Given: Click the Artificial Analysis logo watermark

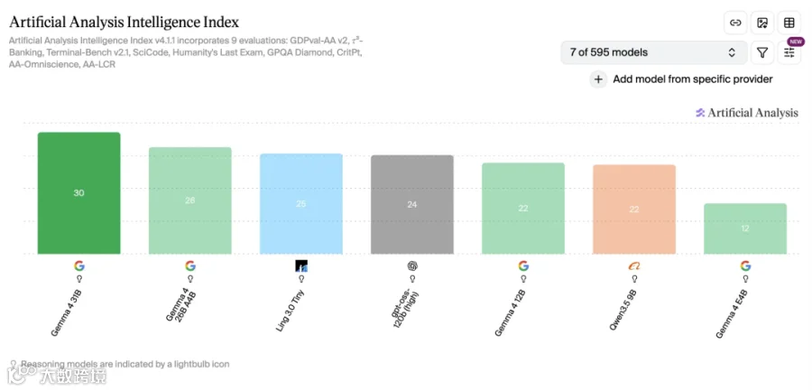Looking at the screenshot, I should 747,113.
